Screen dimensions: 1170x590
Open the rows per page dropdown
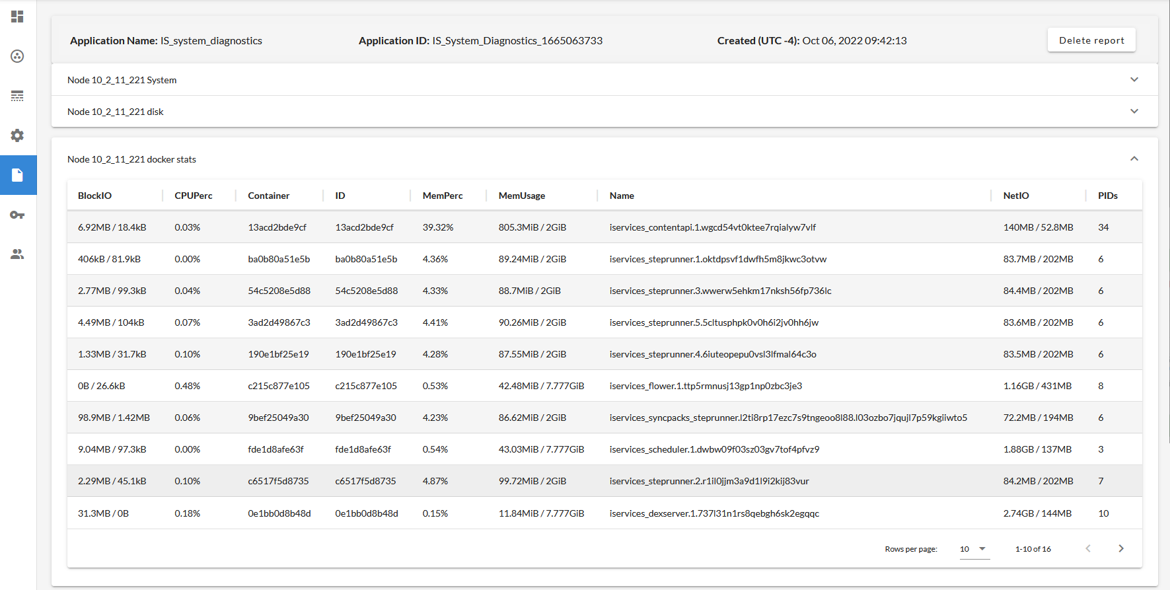[974, 549]
